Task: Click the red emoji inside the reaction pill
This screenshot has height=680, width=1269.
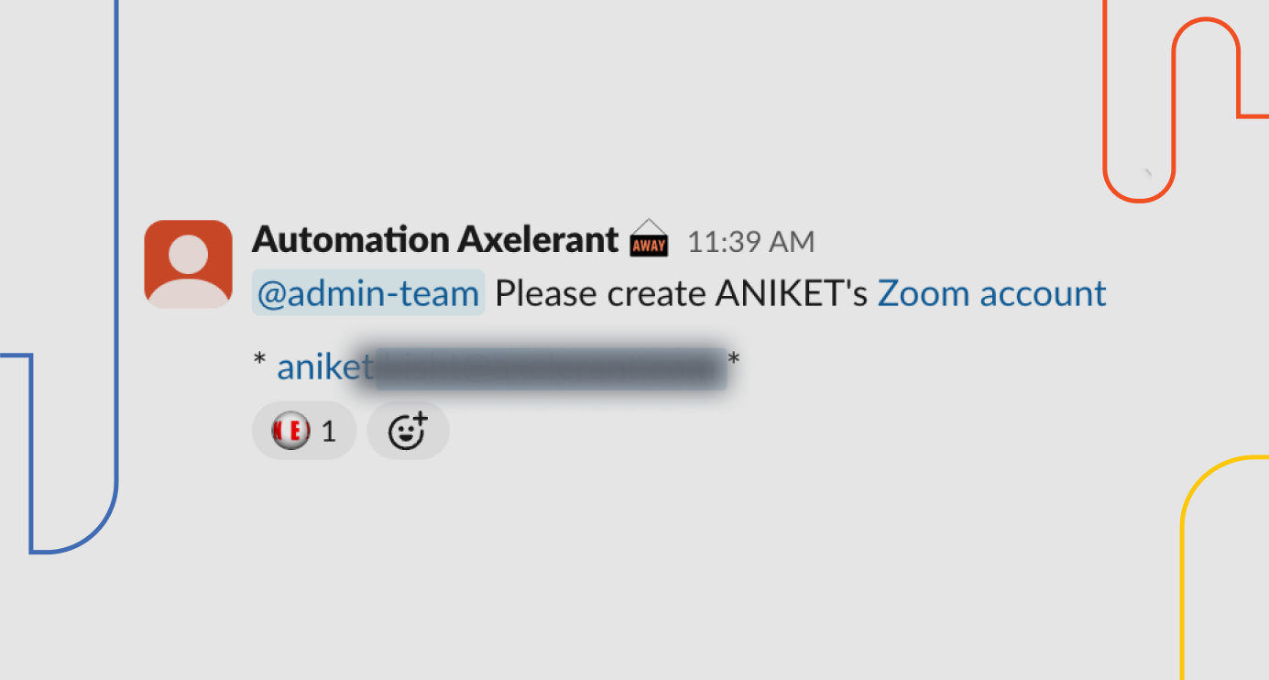Action: pyautogui.click(x=290, y=430)
